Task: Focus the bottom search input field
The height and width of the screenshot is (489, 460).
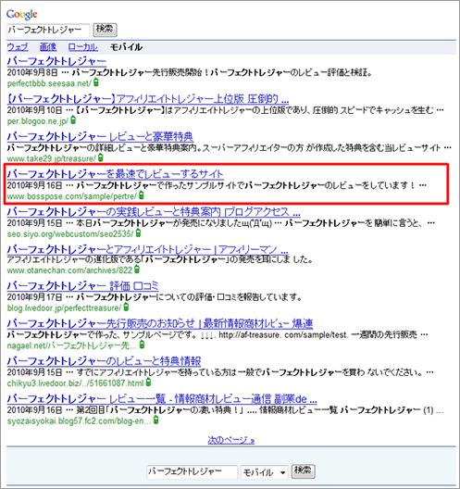Action: point(192,471)
